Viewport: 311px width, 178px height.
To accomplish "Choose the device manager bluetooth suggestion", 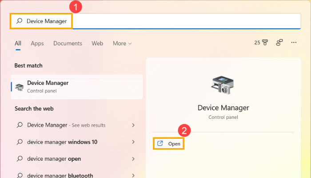I will [60, 175].
